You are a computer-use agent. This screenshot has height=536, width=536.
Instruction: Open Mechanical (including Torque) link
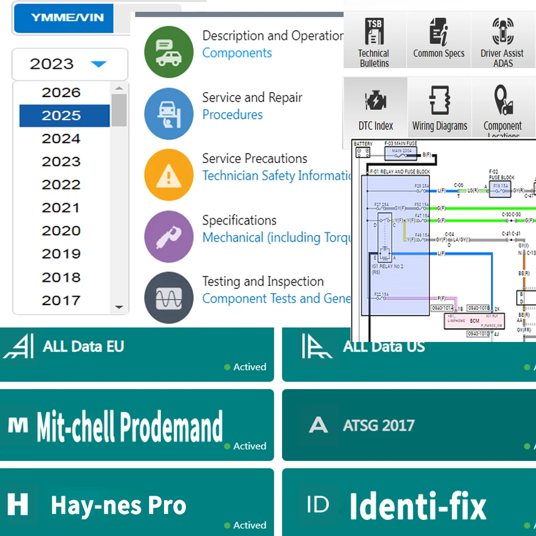(277, 237)
